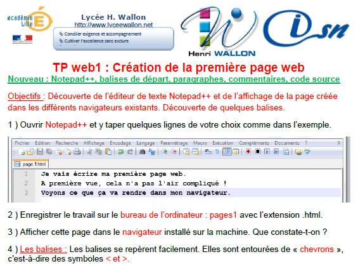The height and width of the screenshot is (266, 358).
Task: Toggle the word wrap toolbar icon
Action: pos(208,152)
